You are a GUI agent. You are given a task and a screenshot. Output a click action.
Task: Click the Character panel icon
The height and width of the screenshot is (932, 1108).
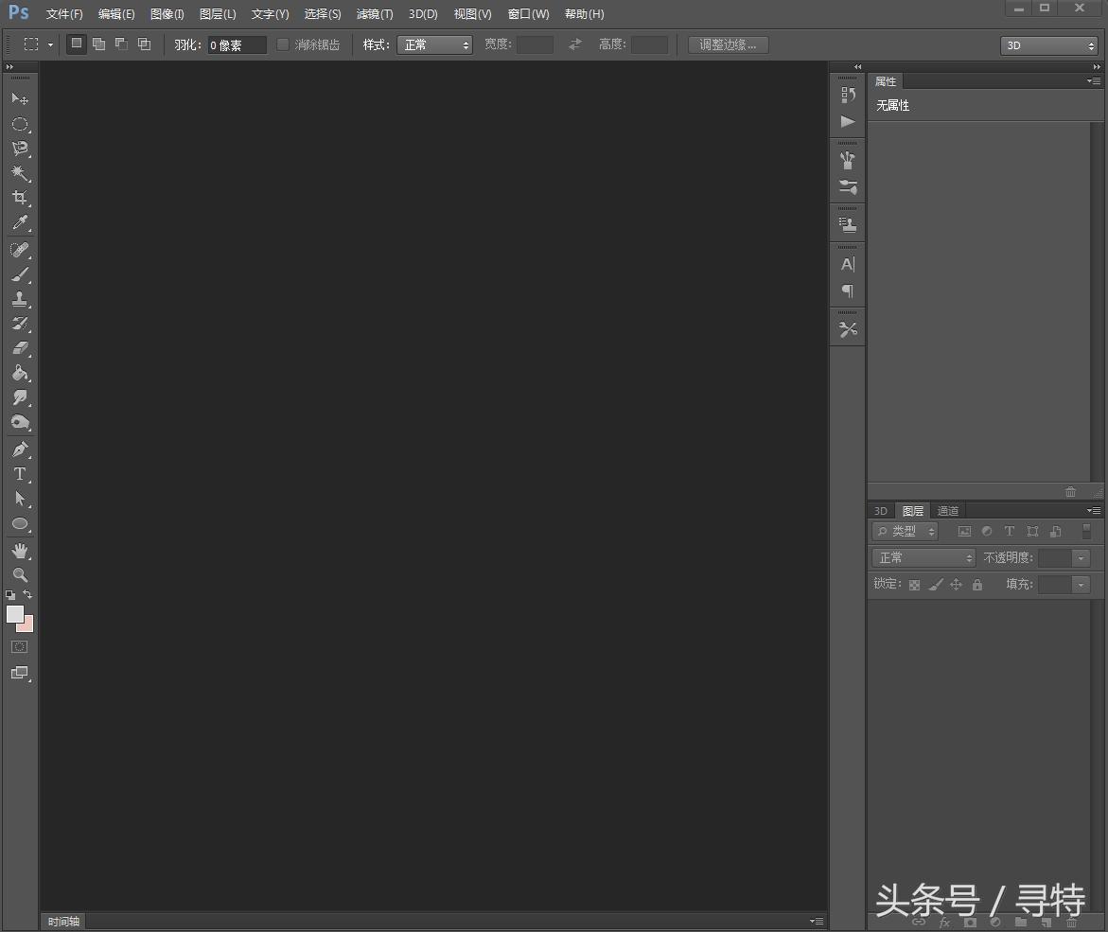848,264
